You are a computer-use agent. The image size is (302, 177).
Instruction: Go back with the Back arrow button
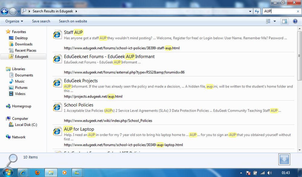[x=5, y=11]
